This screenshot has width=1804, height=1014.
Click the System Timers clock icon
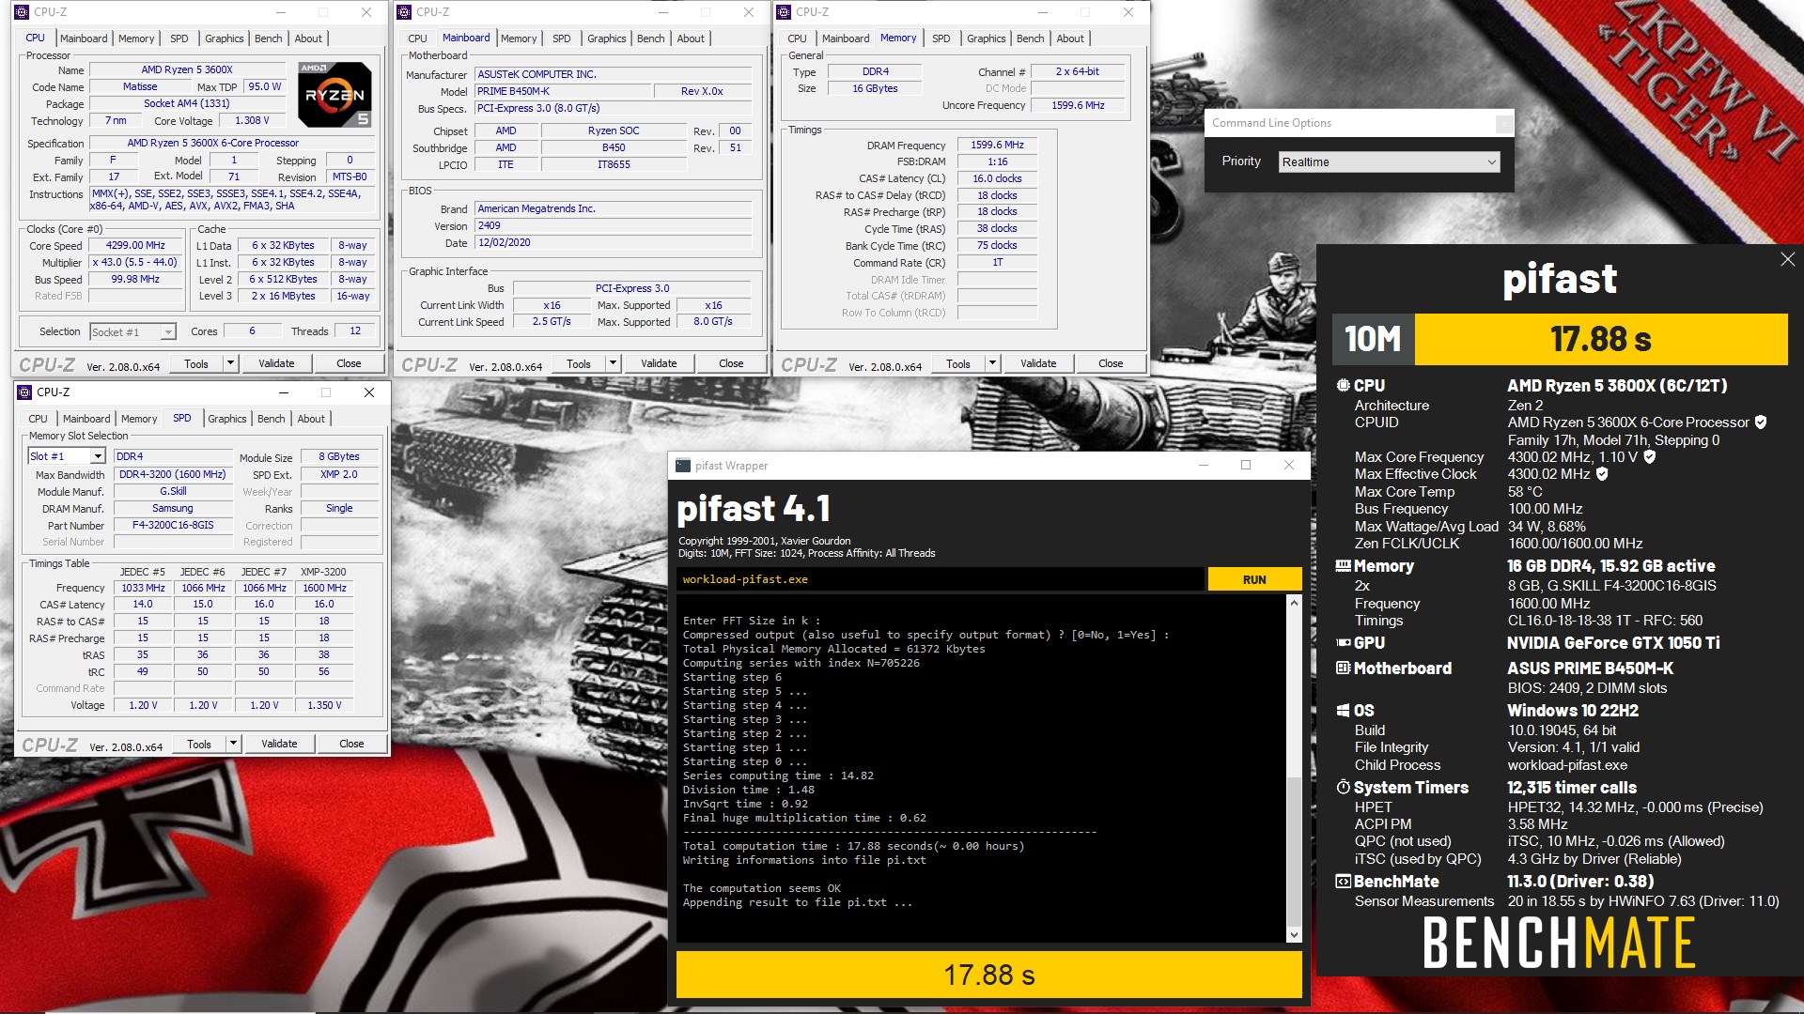tap(1344, 788)
